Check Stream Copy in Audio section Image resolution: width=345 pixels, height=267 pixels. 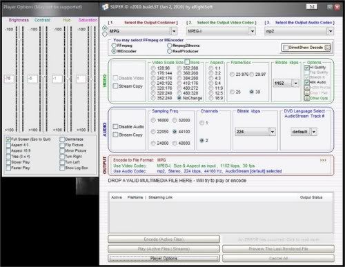click(x=115, y=135)
